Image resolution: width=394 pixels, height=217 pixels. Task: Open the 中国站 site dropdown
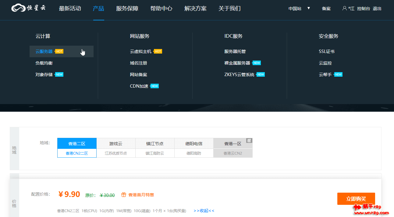click(299, 9)
